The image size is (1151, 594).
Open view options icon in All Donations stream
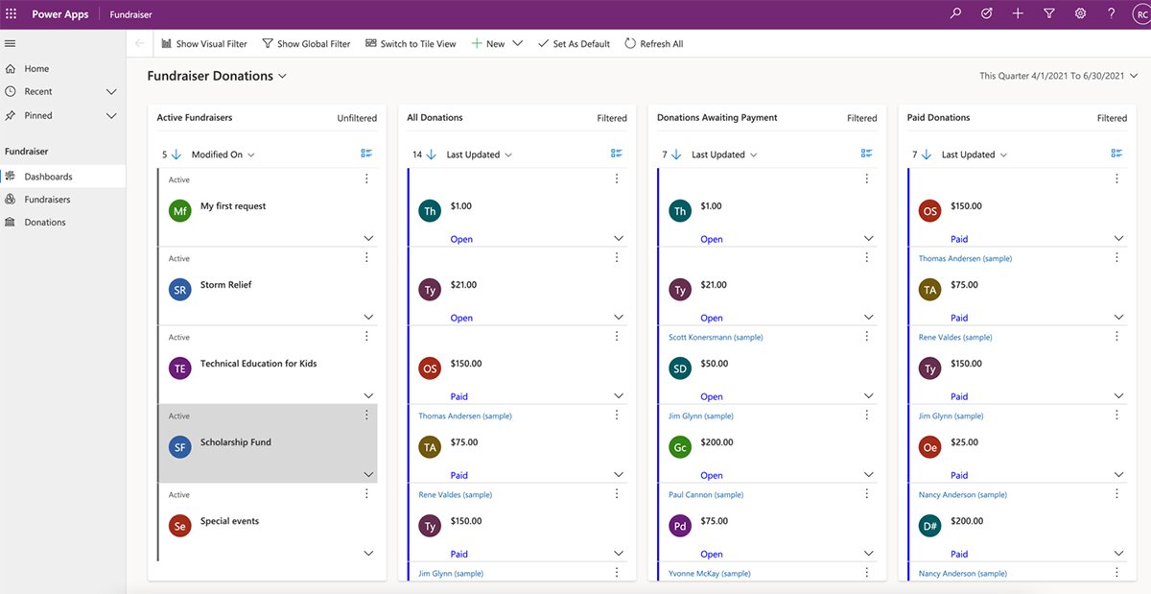pyautogui.click(x=617, y=154)
